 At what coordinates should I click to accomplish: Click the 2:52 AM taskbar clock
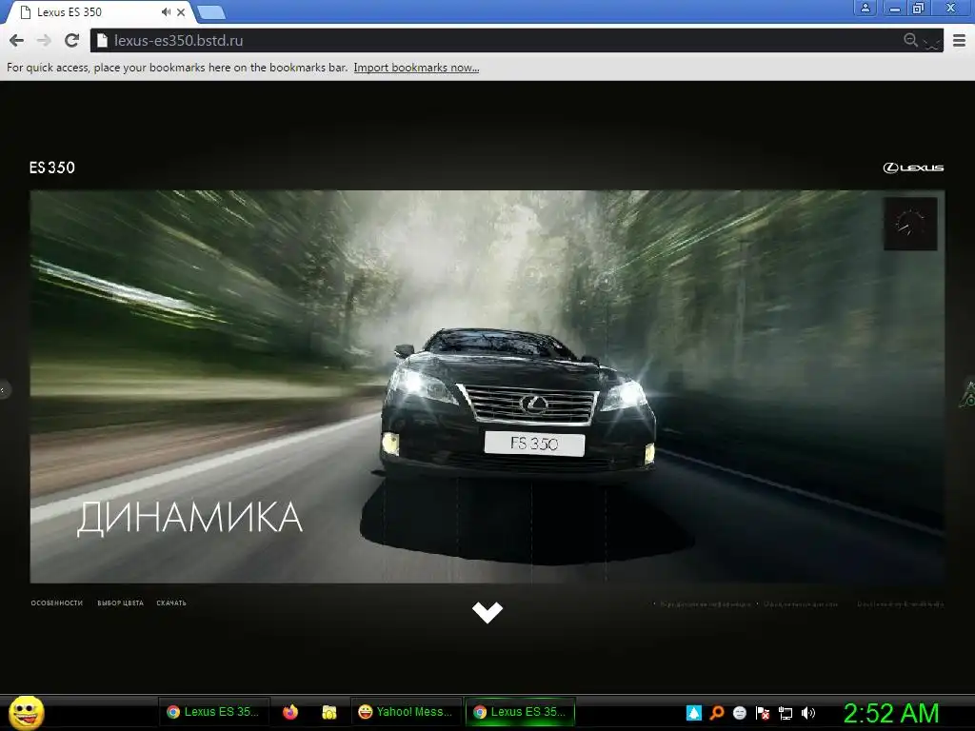tap(891, 713)
